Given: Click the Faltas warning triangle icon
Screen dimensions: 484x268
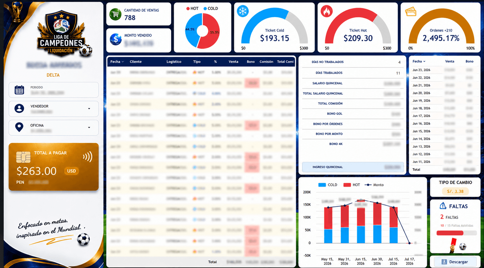Looking at the screenshot, I should click(x=443, y=206).
